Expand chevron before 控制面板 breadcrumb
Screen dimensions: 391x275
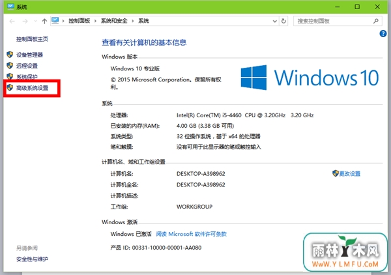63,21
